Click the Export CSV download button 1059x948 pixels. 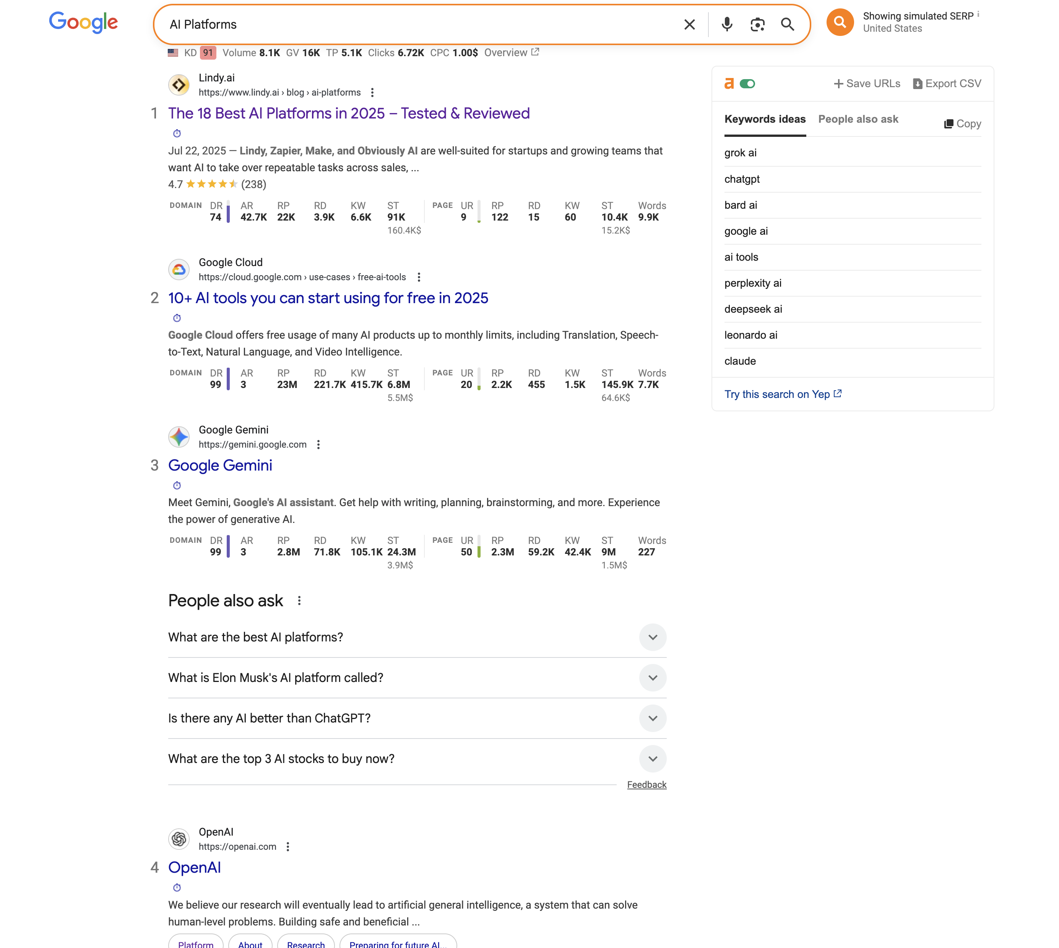pyautogui.click(x=947, y=84)
